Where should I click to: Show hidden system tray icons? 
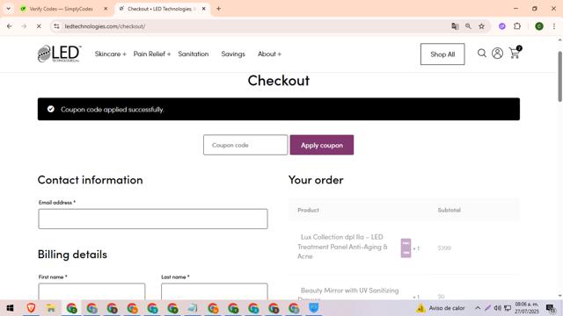pyautogui.click(x=478, y=308)
